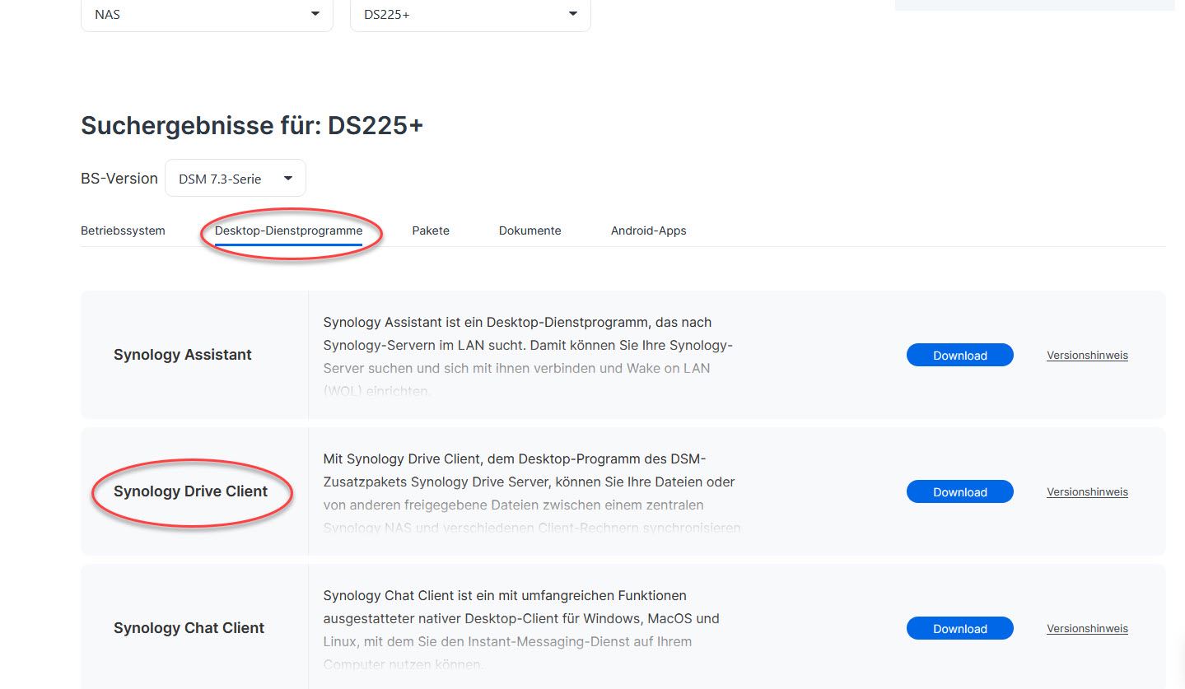This screenshot has height=689, width=1185.
Task: Download Synology Assistant
Action: (959, 356)
